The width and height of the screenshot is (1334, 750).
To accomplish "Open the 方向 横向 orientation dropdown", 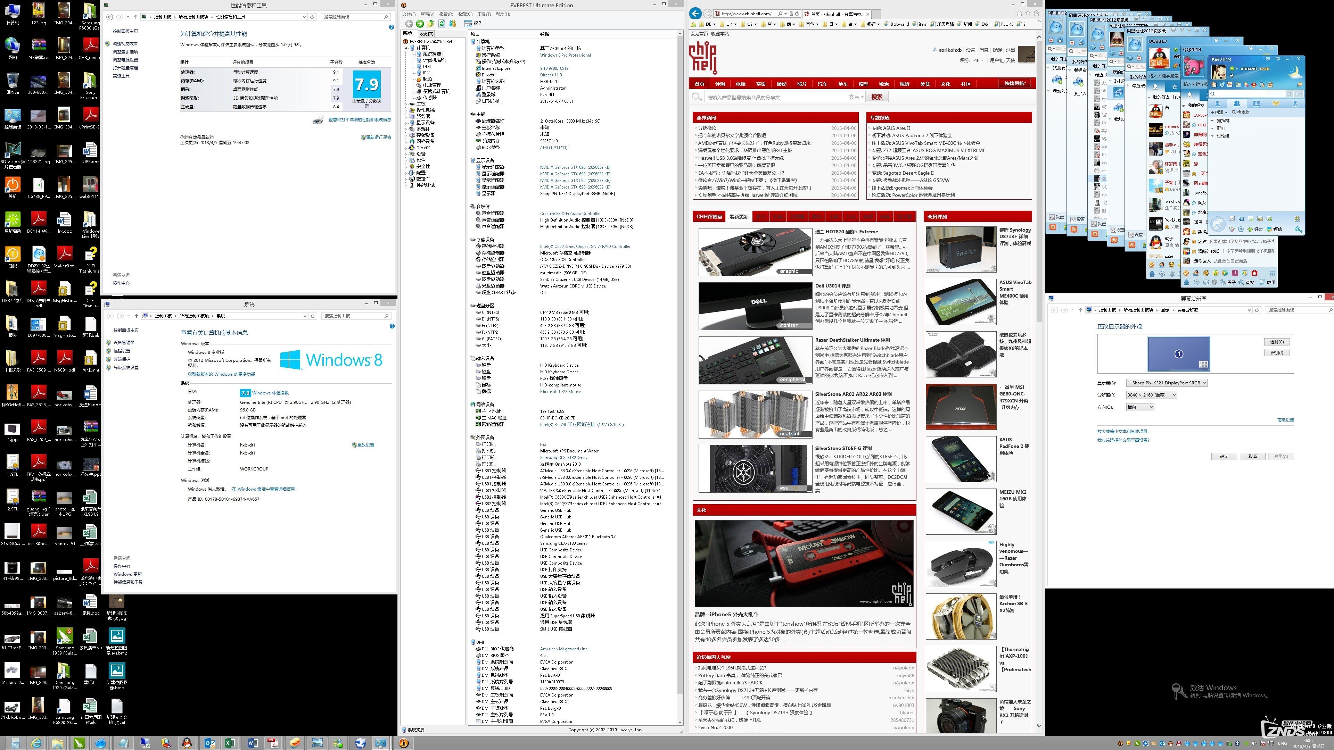I will [x=1140, y=407].
